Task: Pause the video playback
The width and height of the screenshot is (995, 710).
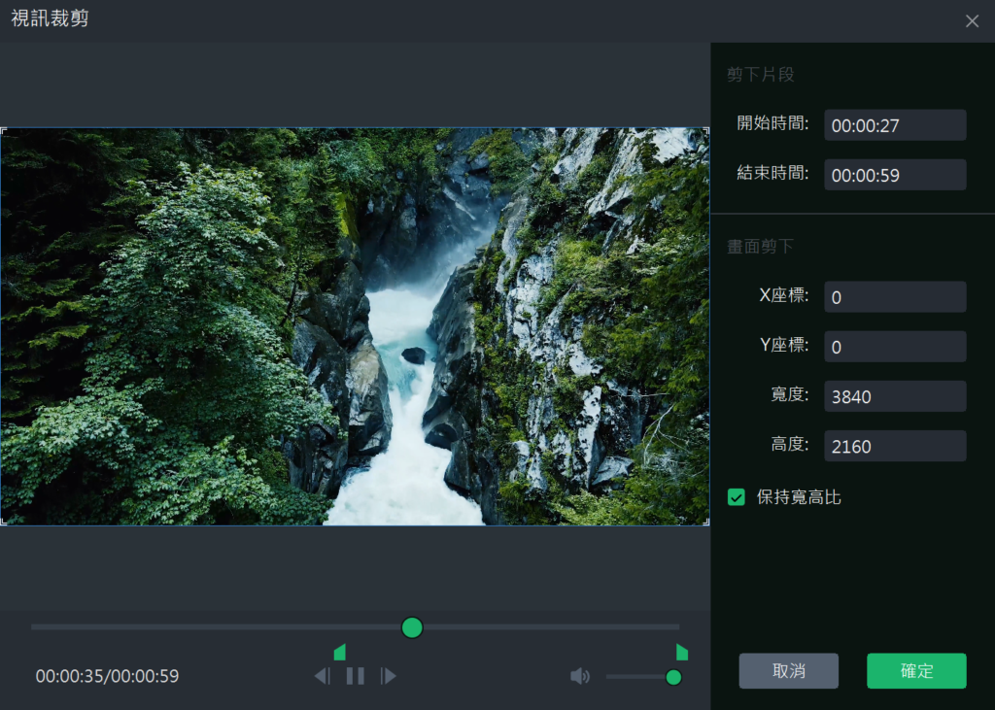Action: (x=356, y=676)
